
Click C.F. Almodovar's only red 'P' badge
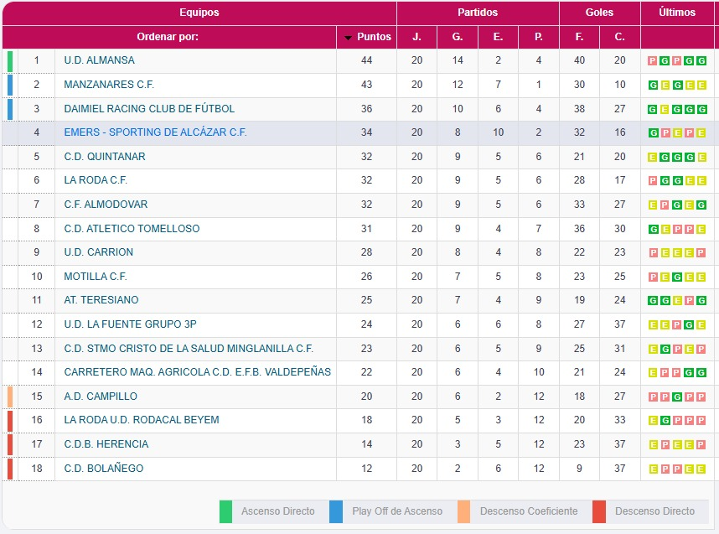coord(664,205)
